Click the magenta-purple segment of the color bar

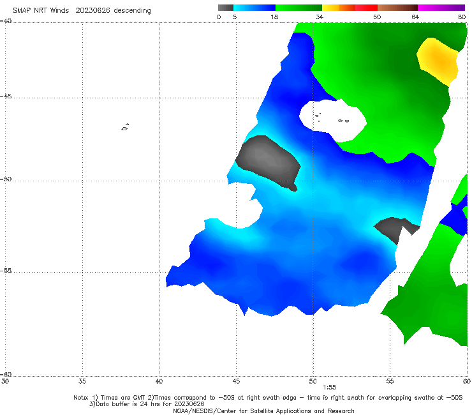(441, 8)
